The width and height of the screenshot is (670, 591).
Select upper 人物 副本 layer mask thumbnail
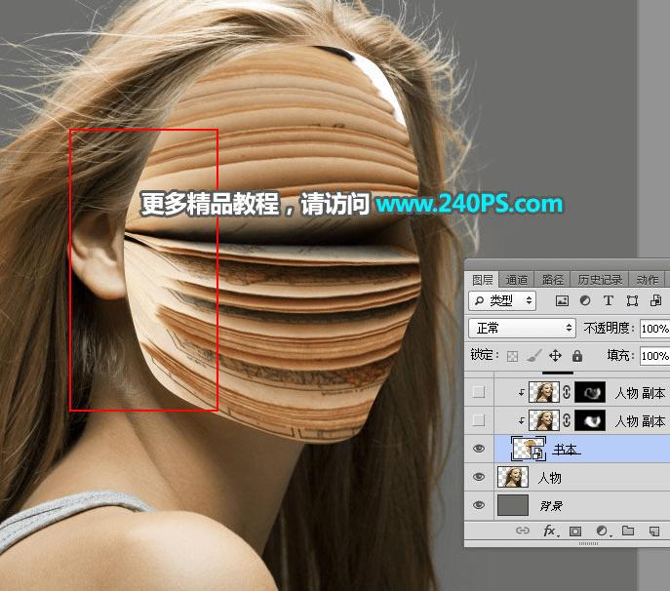(590, 392)
